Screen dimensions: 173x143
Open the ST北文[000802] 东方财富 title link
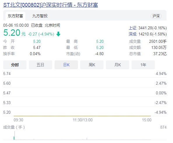pyautogui.click(x=50, y=5)
